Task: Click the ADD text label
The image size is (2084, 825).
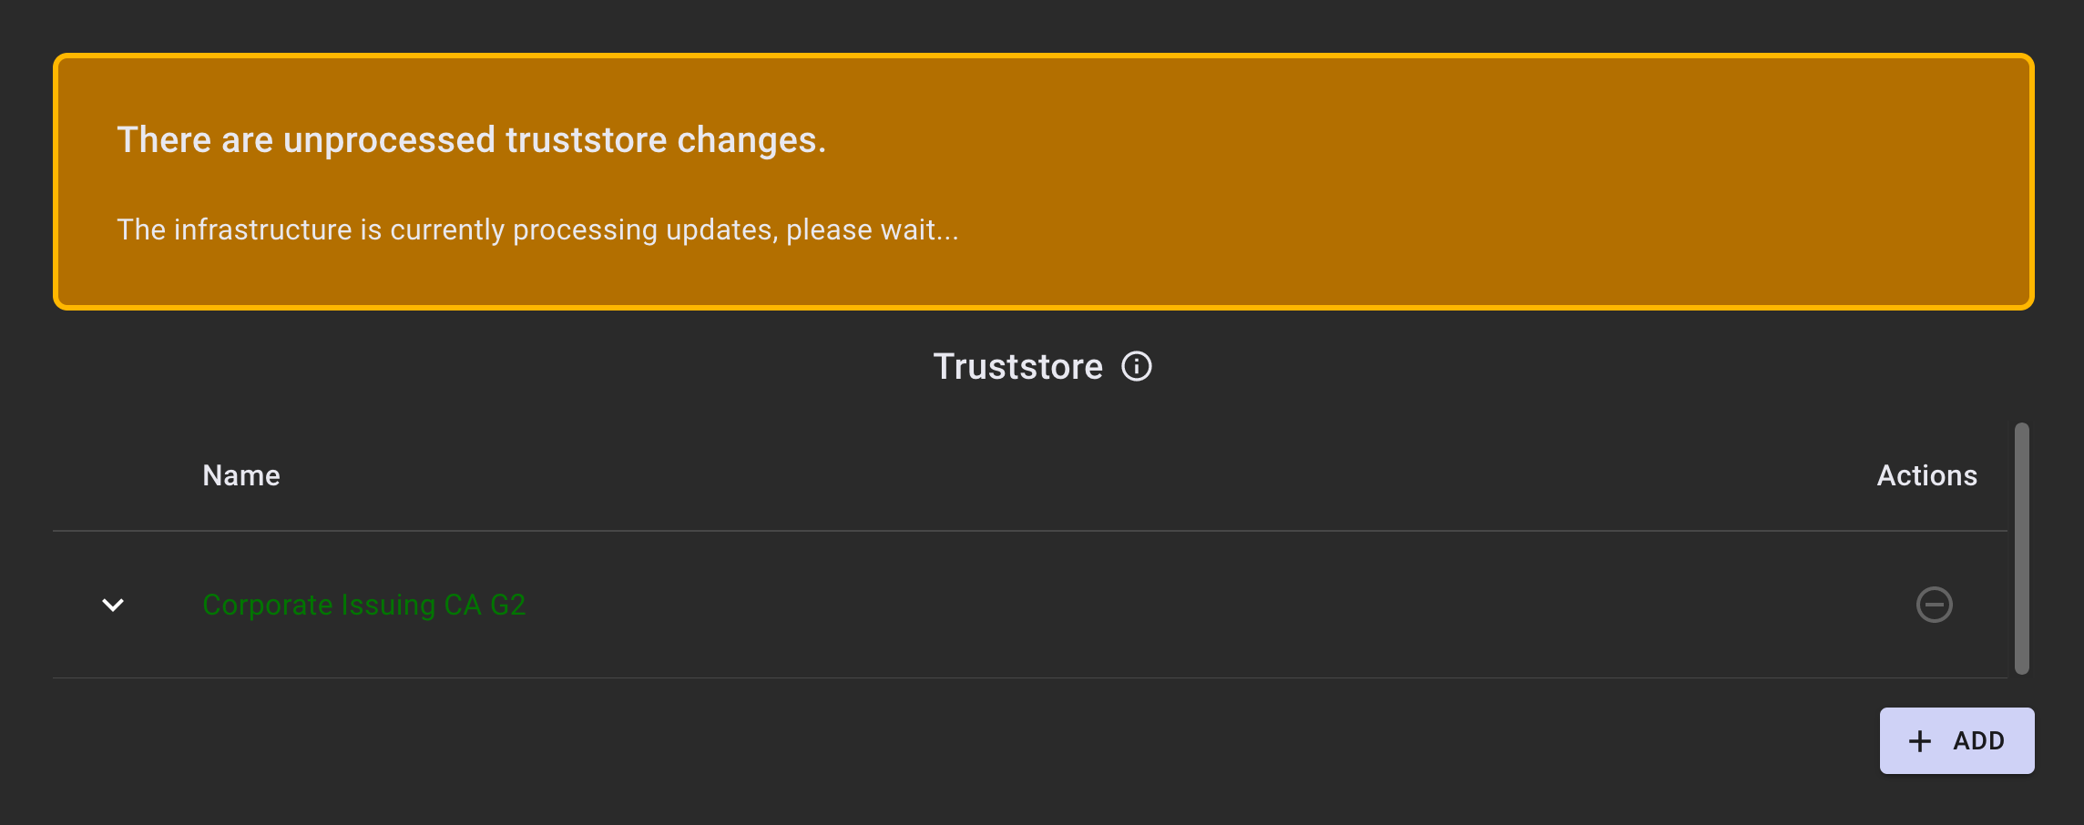Action: [1978, 741]
